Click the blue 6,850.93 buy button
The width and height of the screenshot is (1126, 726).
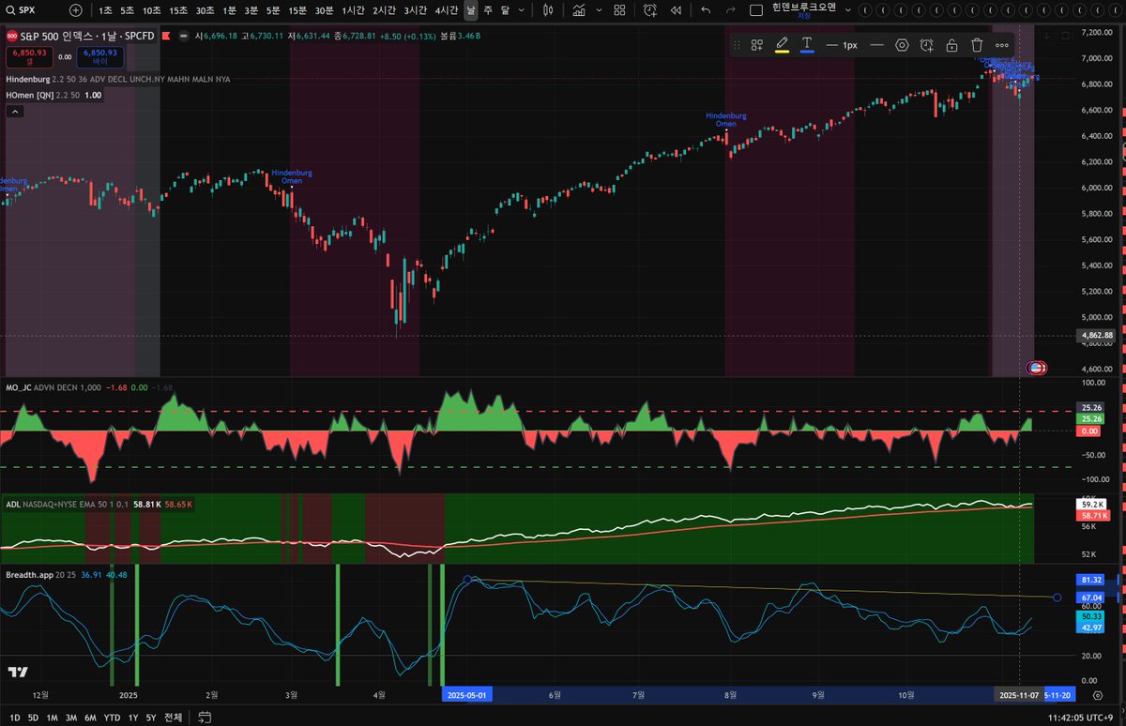(99, 56)
